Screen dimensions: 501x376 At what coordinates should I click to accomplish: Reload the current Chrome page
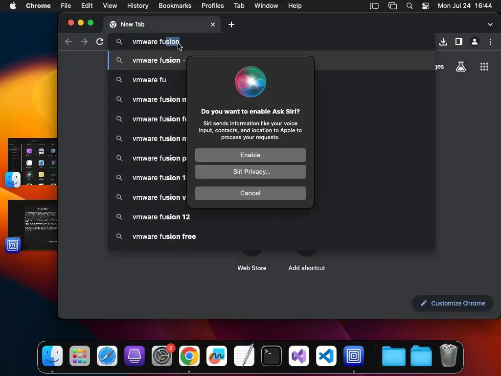(100, 42)
